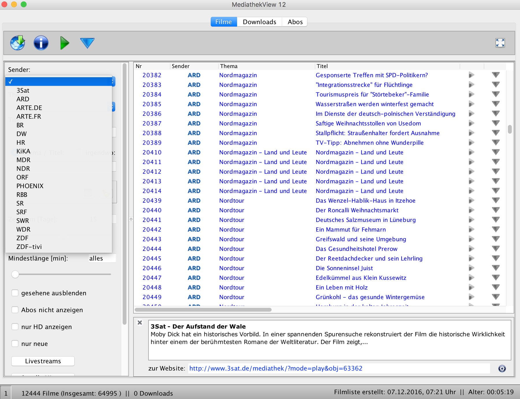This screenshot has width=520, height=399.
Task: Select NDR sender option
Action: click(59, 169)
